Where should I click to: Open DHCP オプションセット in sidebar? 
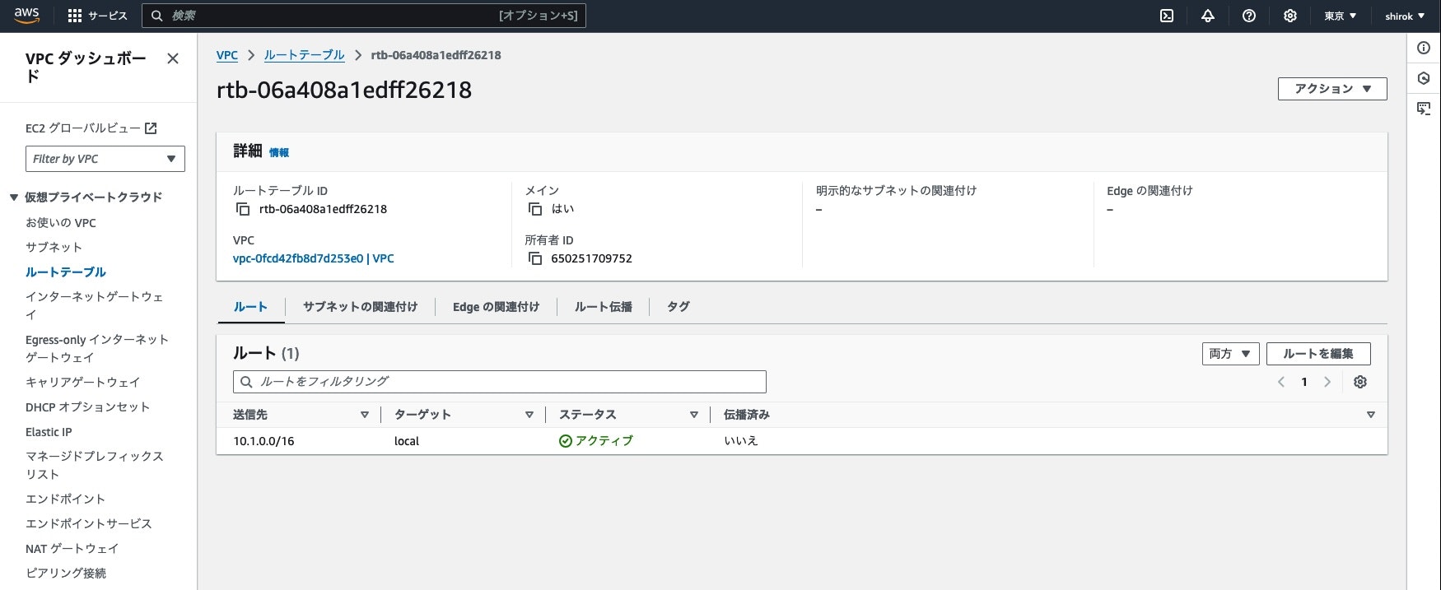coord(88,407)
